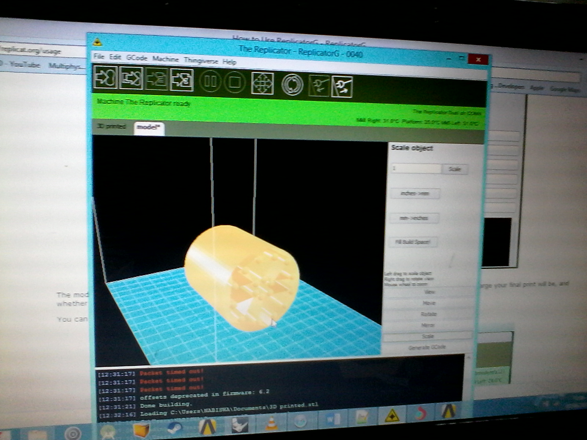This screenshot has width=587, height=440.
Task: Switch to the Move tool panel
Action: pos(429,303)
